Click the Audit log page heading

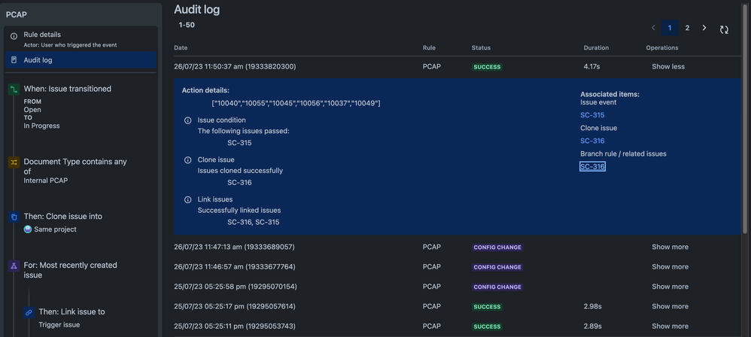[x=197, y=10]
